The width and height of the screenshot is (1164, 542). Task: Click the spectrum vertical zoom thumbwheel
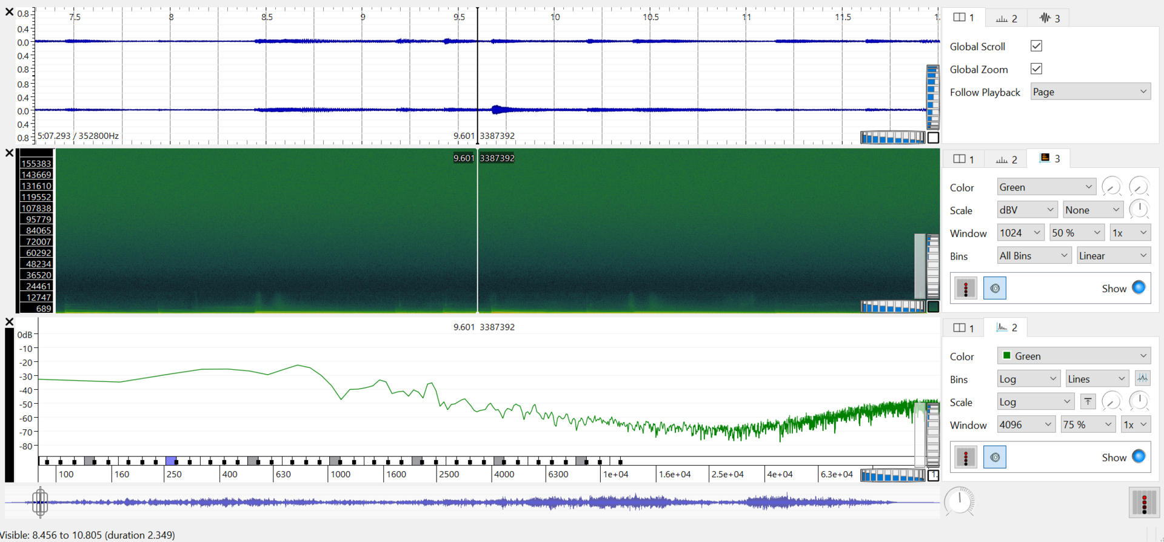[932, 435]
